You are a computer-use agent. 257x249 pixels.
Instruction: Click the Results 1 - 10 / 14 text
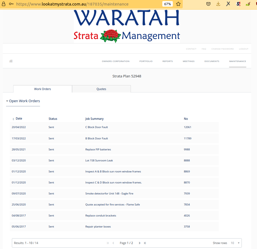coord(26,243)
